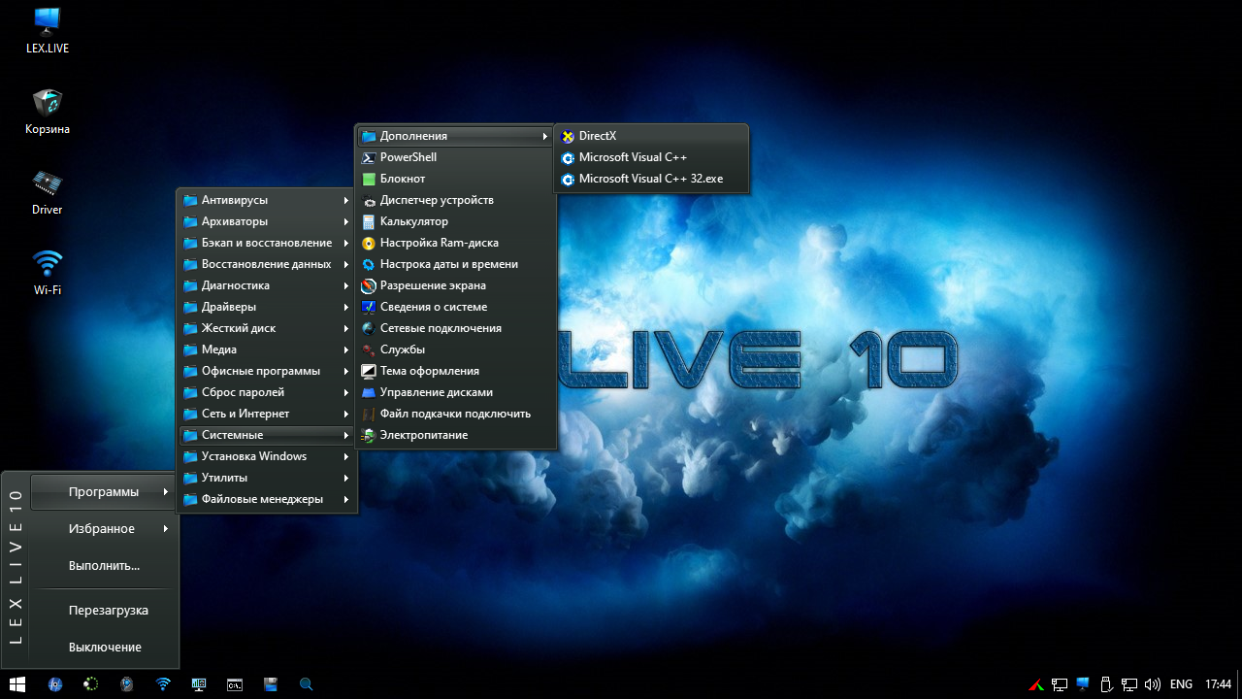
Task: Expand the Избранное start menu item
Action: (x=102, y=529)
